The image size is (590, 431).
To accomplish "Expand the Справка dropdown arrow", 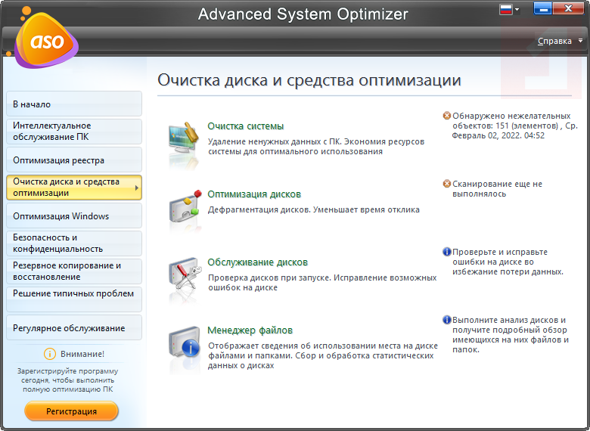I will click(x=581, y=41).
